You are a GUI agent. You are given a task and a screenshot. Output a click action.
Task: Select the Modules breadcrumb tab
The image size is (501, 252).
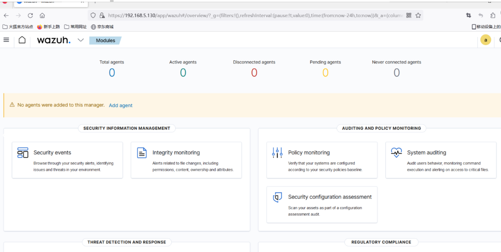[105, 40]
